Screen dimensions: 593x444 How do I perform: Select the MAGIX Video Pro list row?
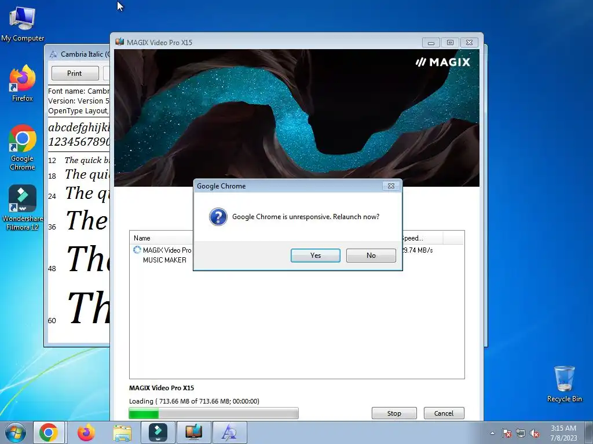[296, 250]
